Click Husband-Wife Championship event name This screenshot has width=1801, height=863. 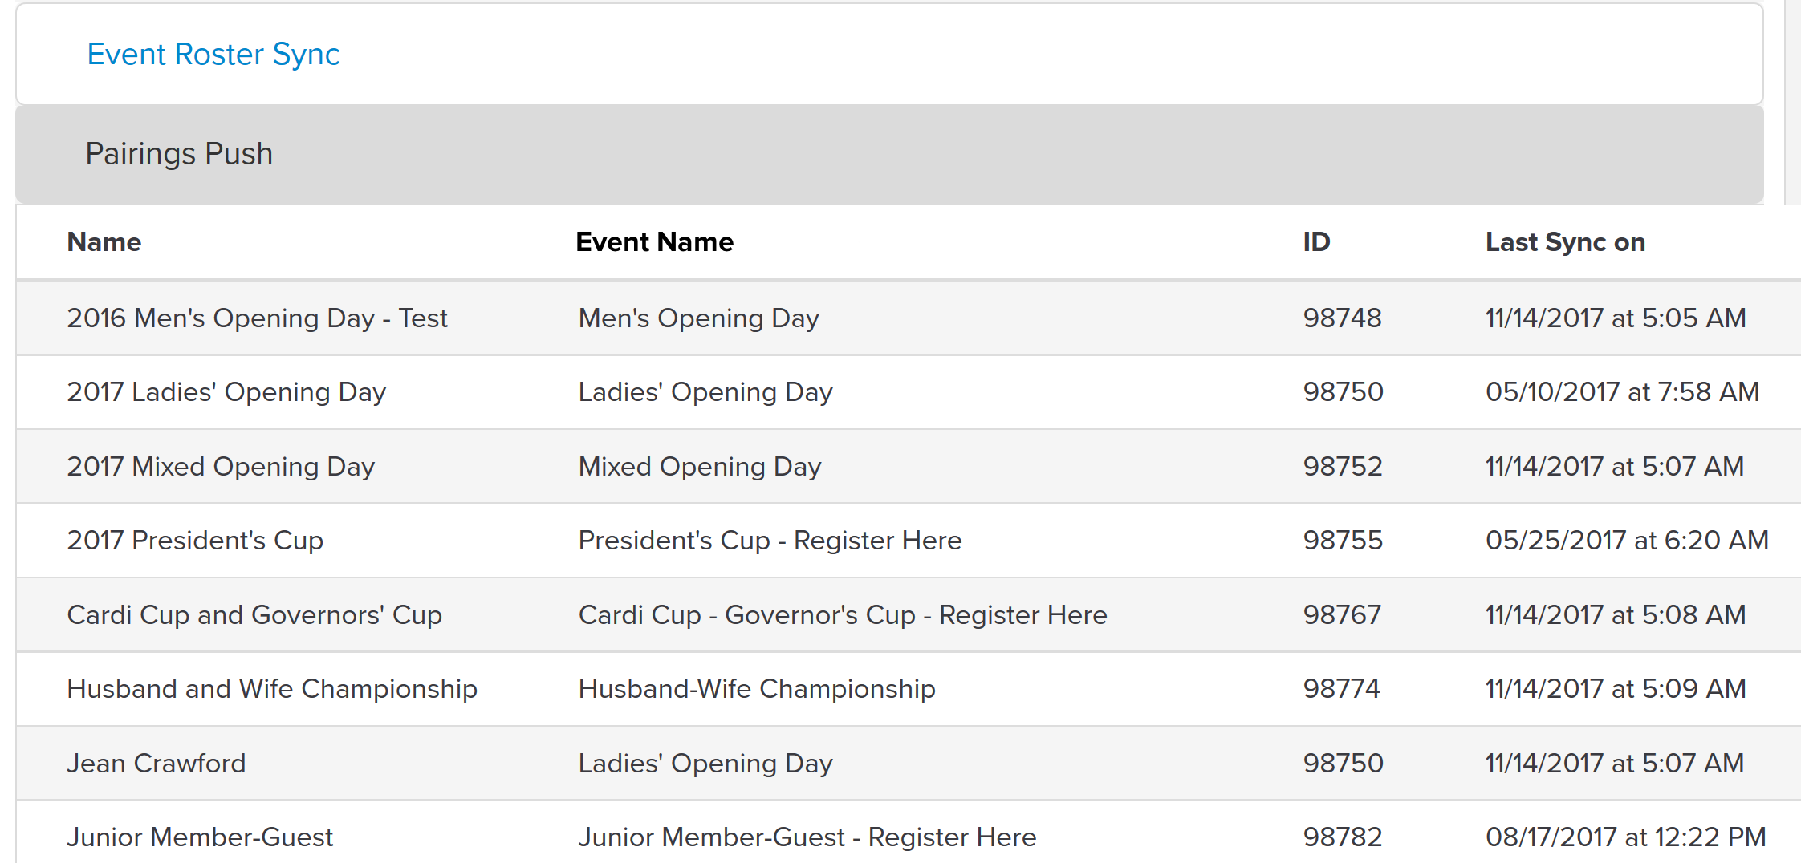tap(757, 689)
